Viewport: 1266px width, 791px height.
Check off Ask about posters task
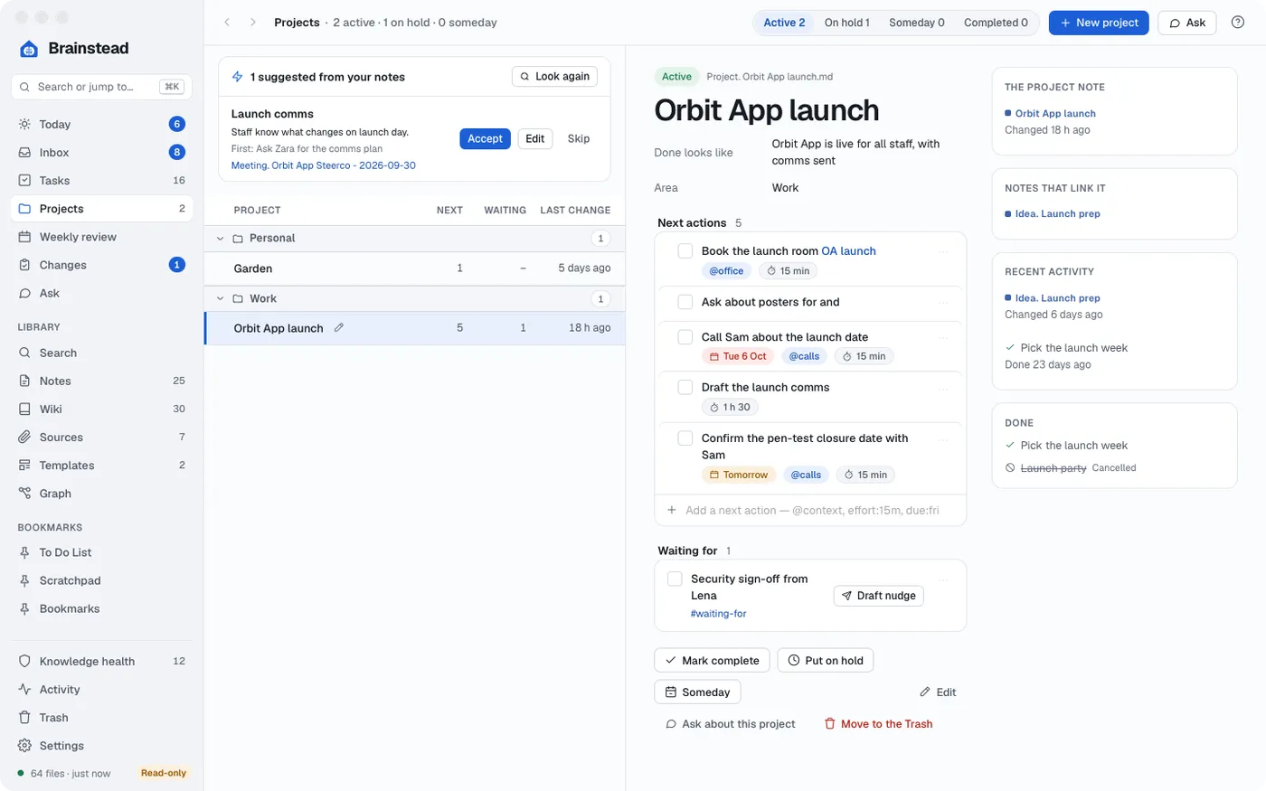pos(685,302)
